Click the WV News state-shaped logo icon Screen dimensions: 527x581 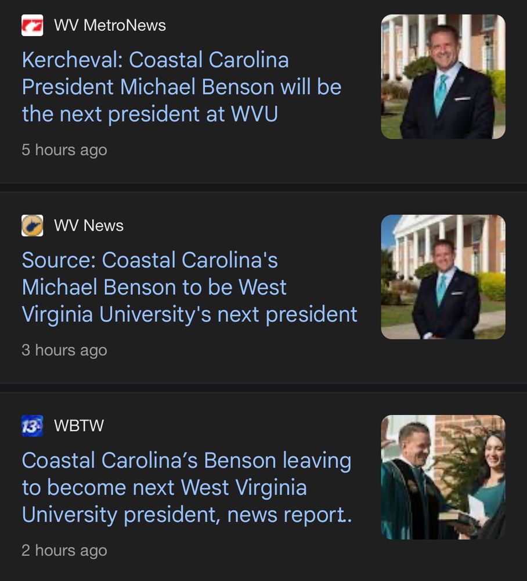click(33, 225)
